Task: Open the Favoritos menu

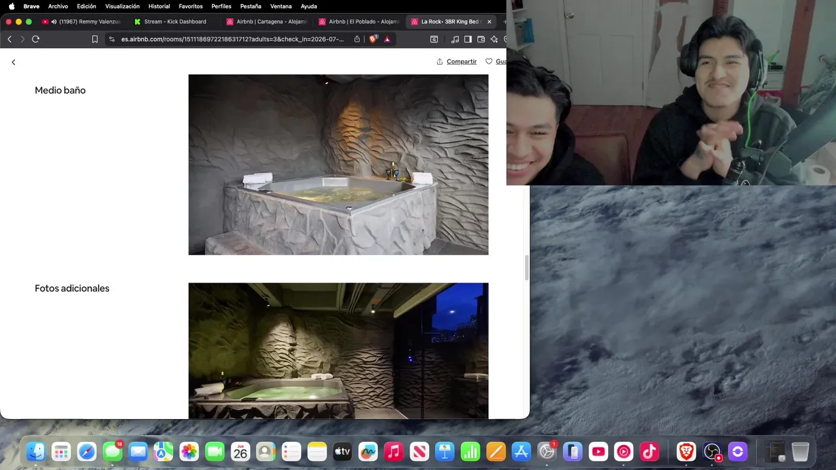Action: (x=191, y=6)
